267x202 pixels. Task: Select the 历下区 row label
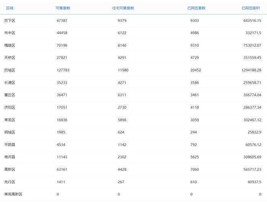[10, 21]
